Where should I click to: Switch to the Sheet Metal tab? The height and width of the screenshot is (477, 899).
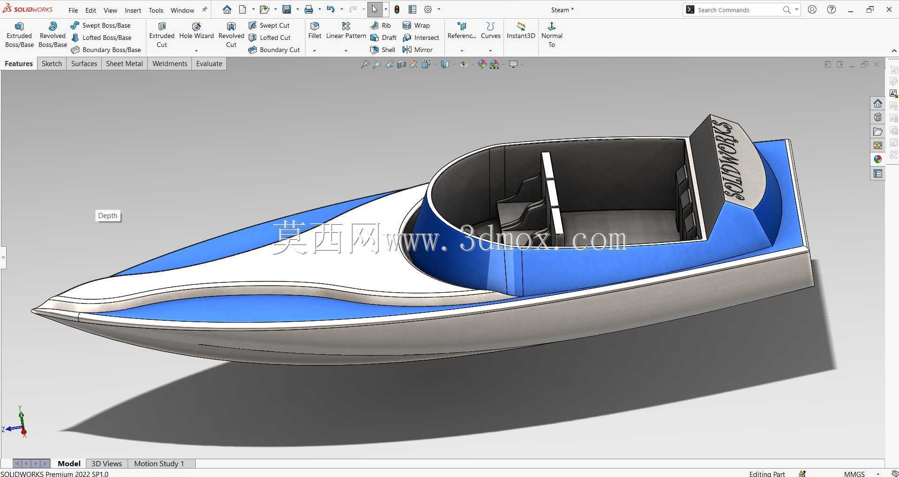pos(124,64)
